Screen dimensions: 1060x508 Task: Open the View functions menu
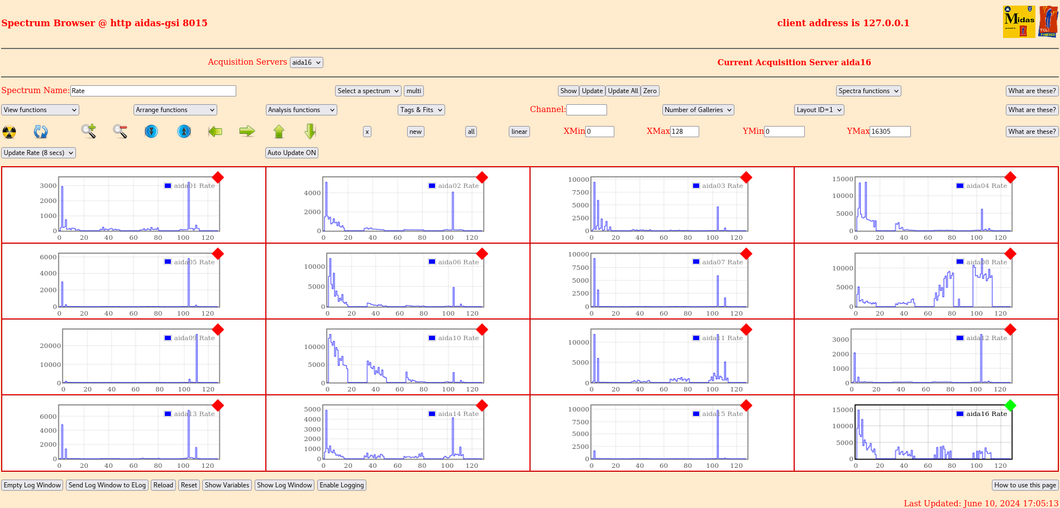click(40, 110)
